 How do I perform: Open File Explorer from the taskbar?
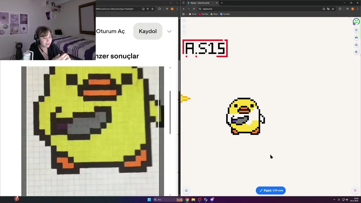point(193,200)
